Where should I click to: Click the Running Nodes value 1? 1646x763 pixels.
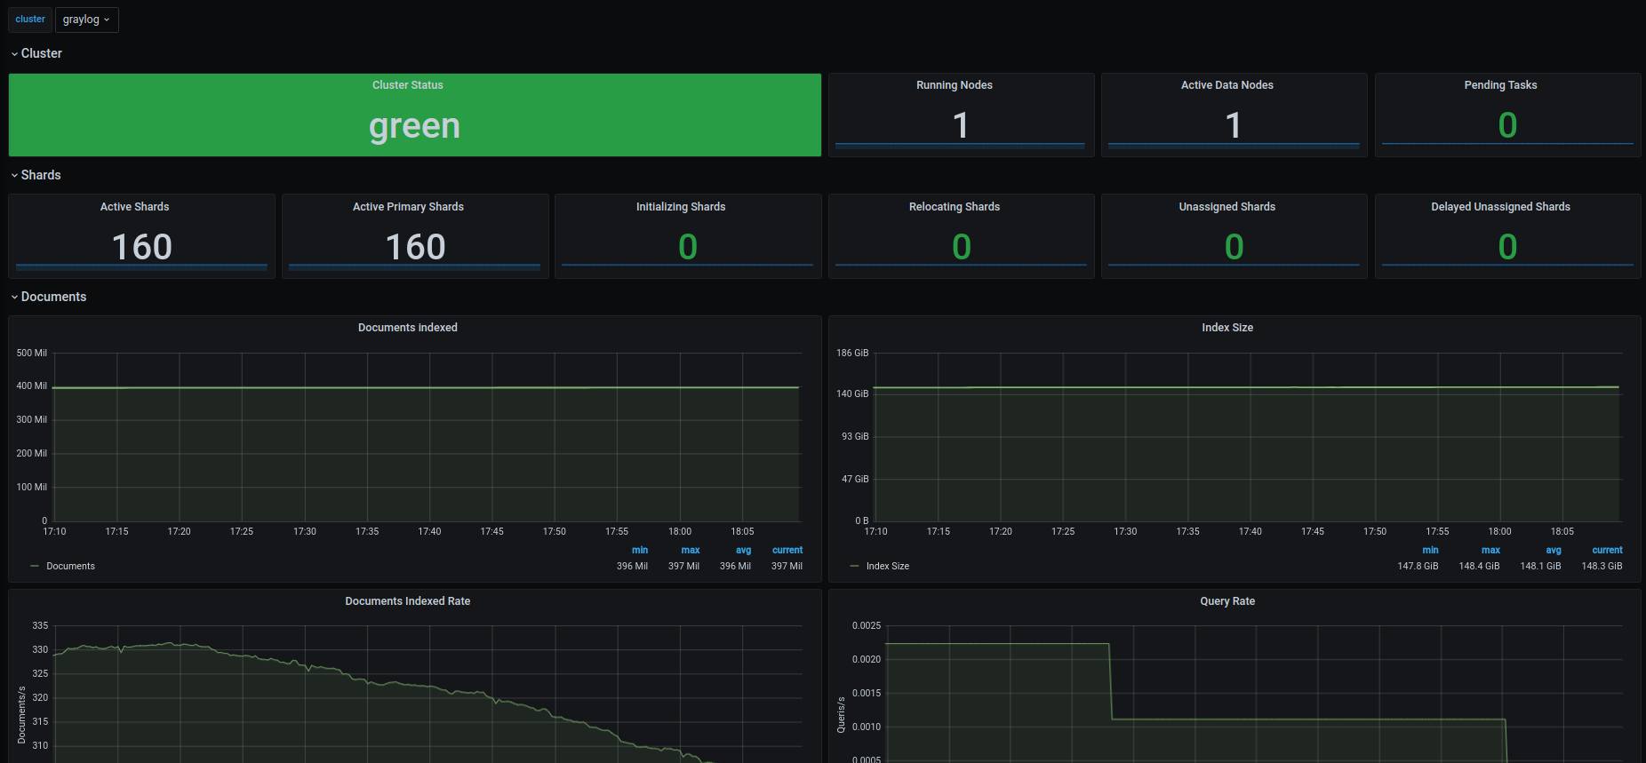pos(961,125)
